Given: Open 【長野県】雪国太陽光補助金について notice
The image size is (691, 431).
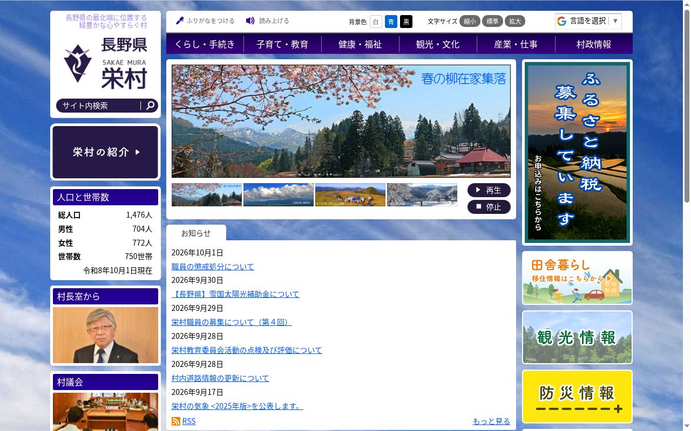Looking at the screenshot, I should point(235,294).
